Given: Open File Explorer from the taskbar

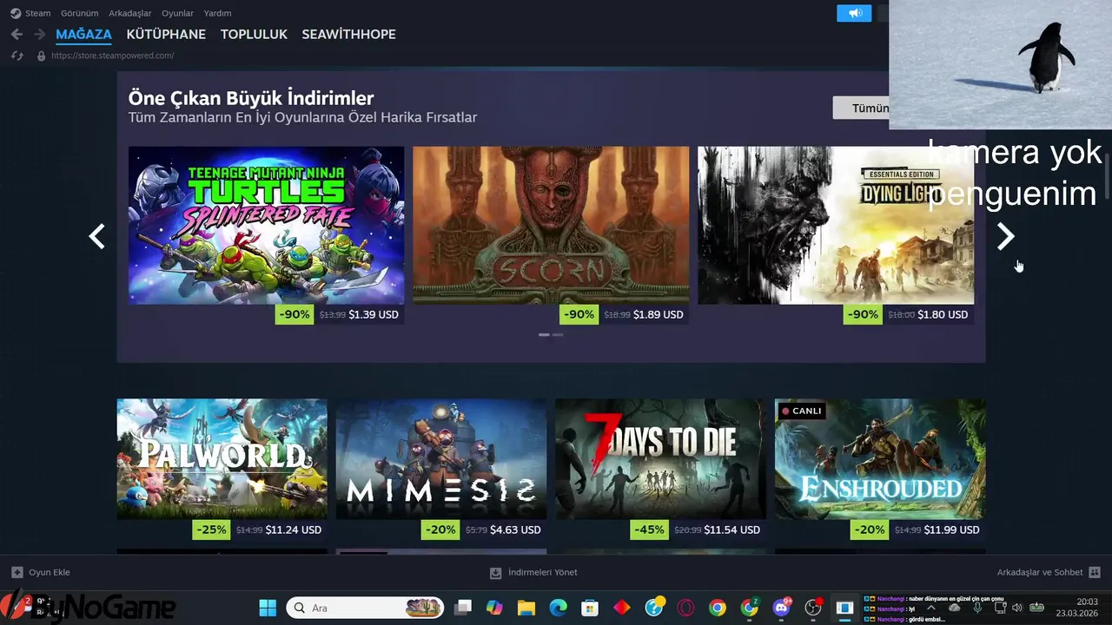Looking at the screenshot, I should click(x=526, y=608).
